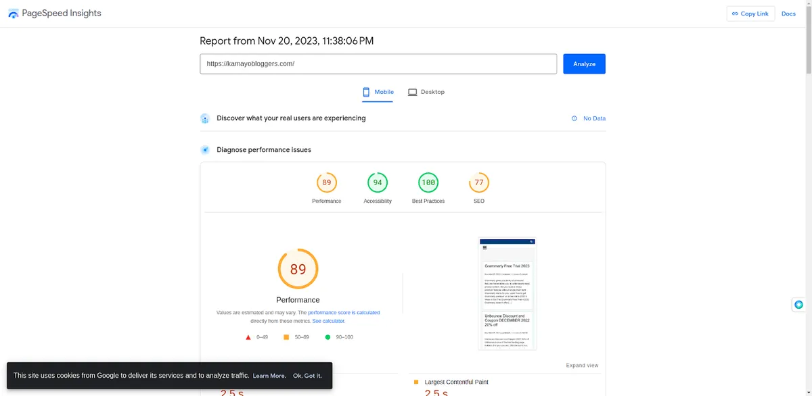
Task: Select the SEO score gauge 77
Action: [x=479, y=182]
